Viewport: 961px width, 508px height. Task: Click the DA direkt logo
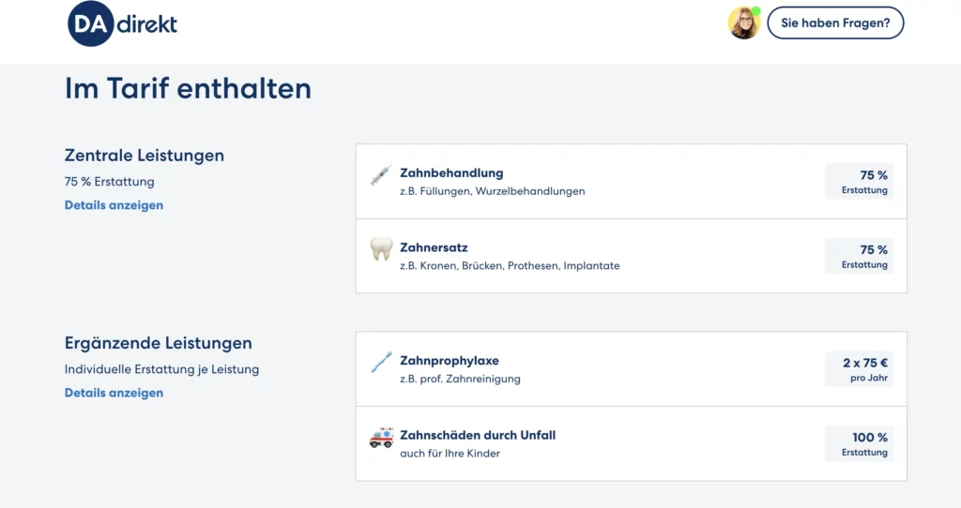pos(122,23)
